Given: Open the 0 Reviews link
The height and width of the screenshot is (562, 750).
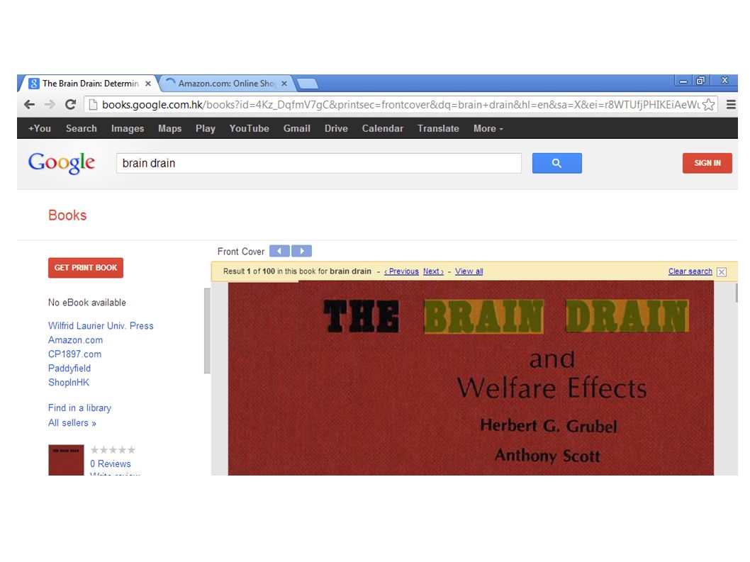Looking at the screenshot, I should (111, 463).
